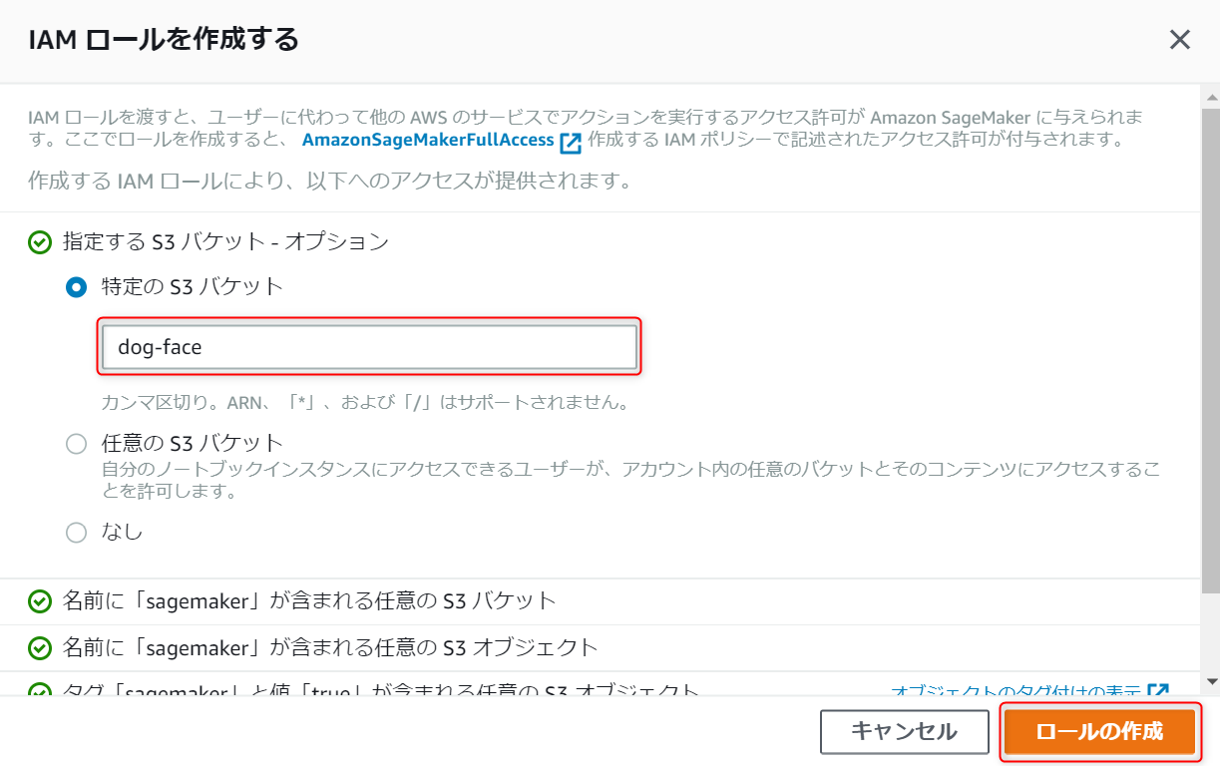The height and width of the screenshot is (766, 1220).
Task: Open external link icon beside AmazonSageMakerFullAccess
Action: 571,142
